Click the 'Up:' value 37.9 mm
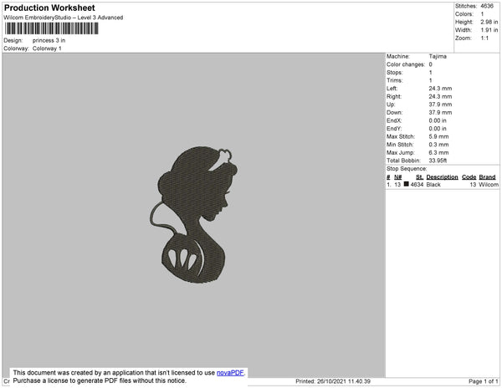The width and height of the screenshot is (502, 388). (440, 105)
